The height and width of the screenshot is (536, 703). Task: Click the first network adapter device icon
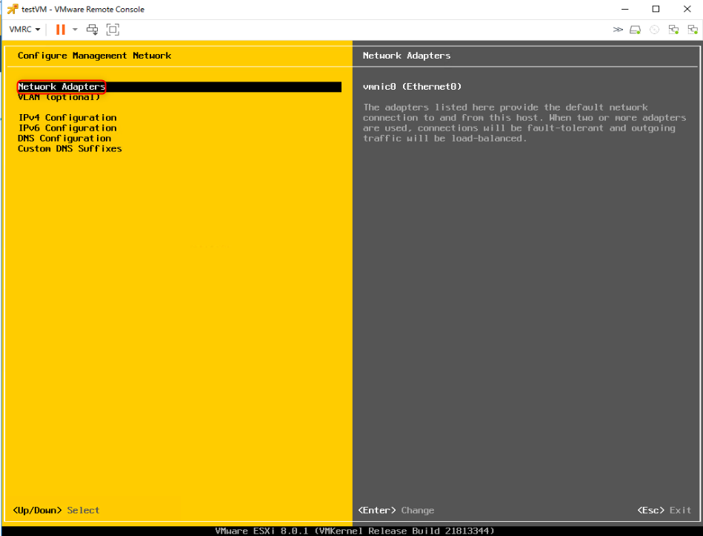673,30
